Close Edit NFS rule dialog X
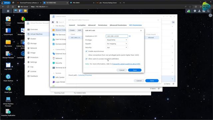The image size is (213, 120). click(141, 30)
